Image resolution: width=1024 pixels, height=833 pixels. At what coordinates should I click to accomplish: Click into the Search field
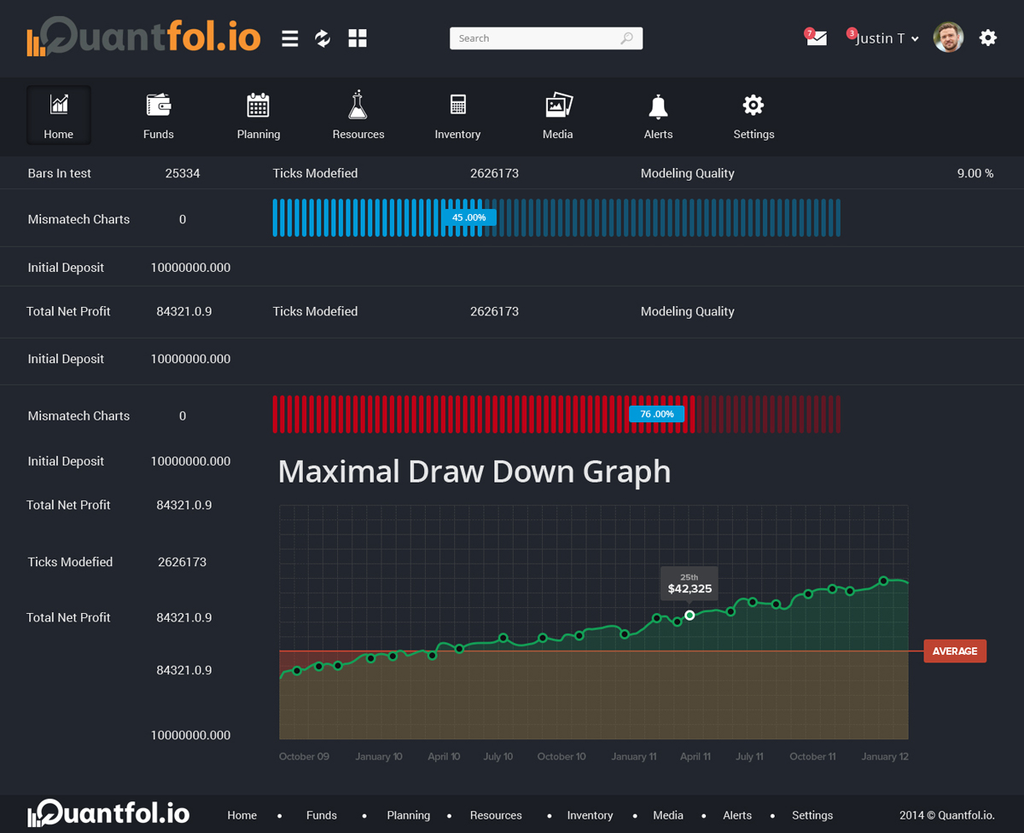pos(538,38)
